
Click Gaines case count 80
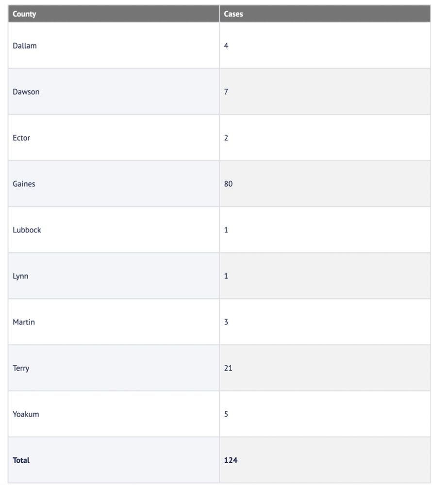click(228, 184)
